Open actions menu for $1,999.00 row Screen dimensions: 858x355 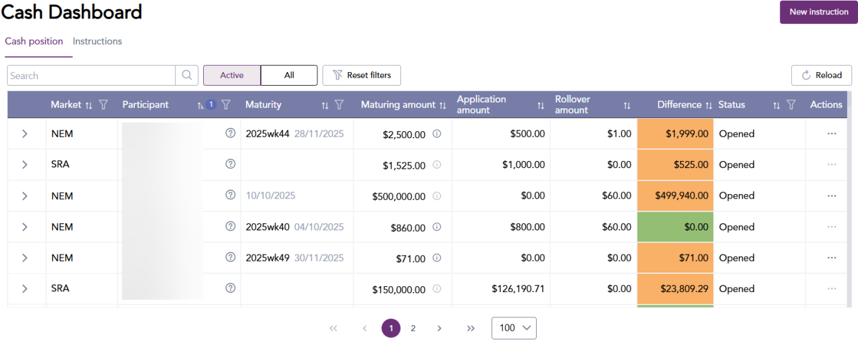pos(831,134)
